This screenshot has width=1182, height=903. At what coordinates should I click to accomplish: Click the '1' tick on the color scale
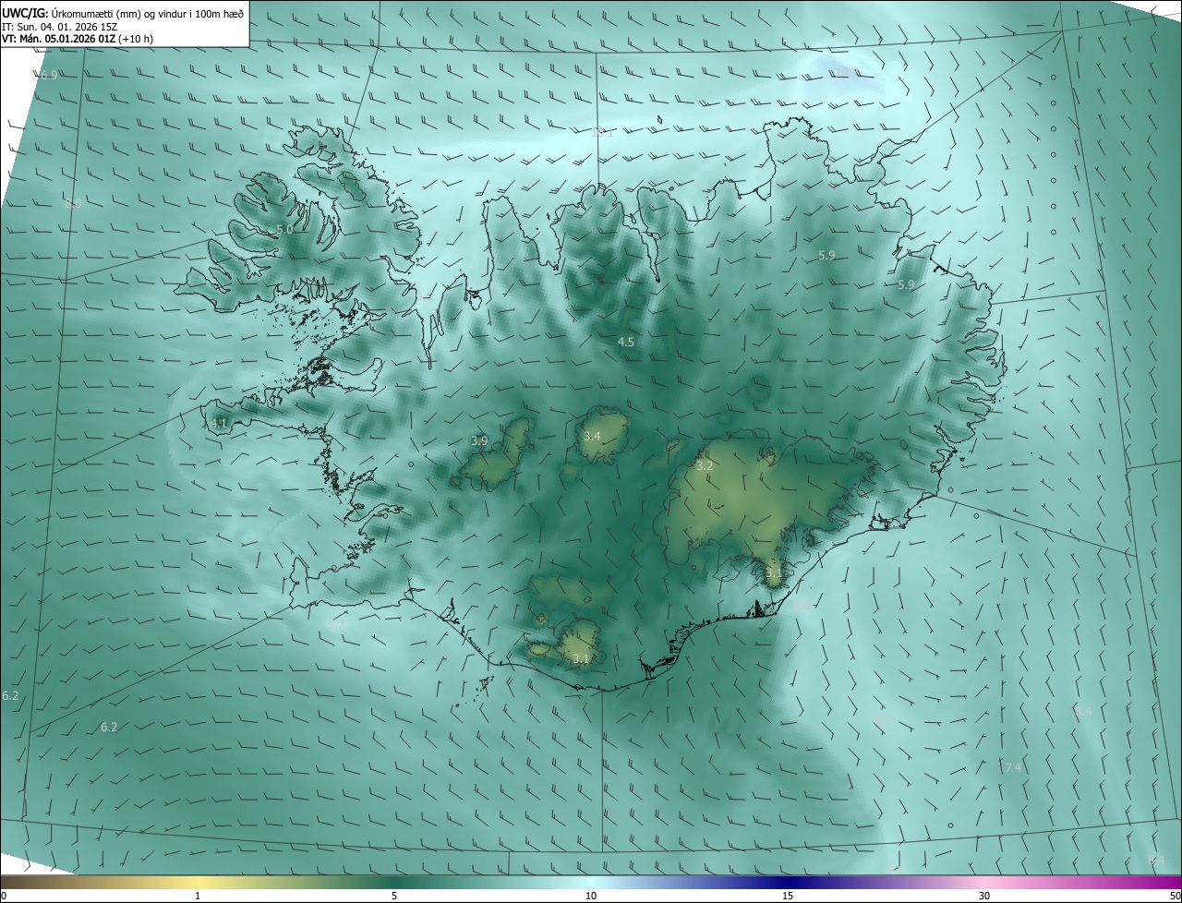tap(198, 896)
